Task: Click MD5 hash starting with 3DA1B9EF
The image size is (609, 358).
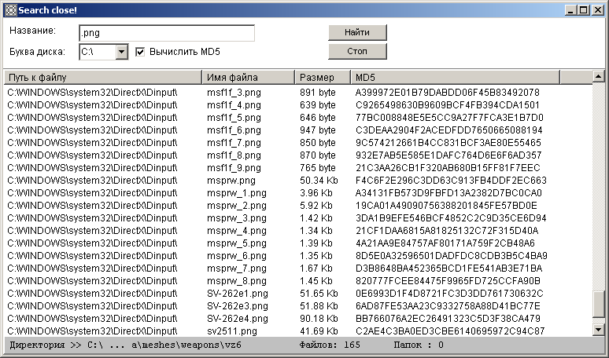Action: point(451,218)
